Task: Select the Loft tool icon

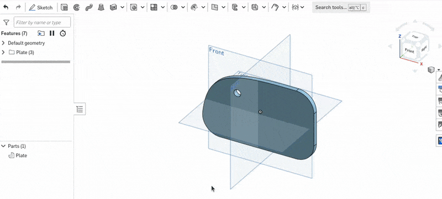Action: [x=101, y=8]
